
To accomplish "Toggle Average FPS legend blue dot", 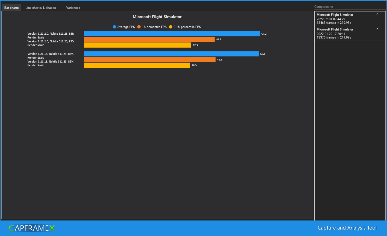I will click(114, 27).
